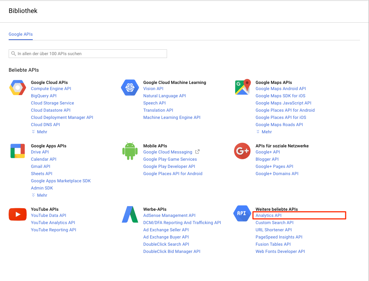Viewport: 369px width, 281px height.
Task: Open Google Cloud Messaging link
Action: point(168,152)
